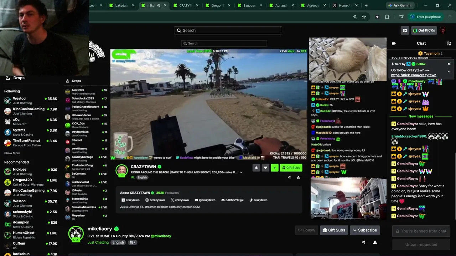Bookmark this page with the star icon
This screenshot has height=256, width=456.
364,17
